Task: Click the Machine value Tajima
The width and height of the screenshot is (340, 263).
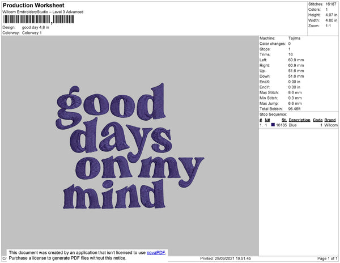Action: [294, 38]
